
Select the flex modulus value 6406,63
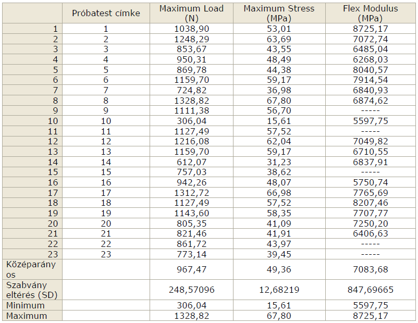370,234
